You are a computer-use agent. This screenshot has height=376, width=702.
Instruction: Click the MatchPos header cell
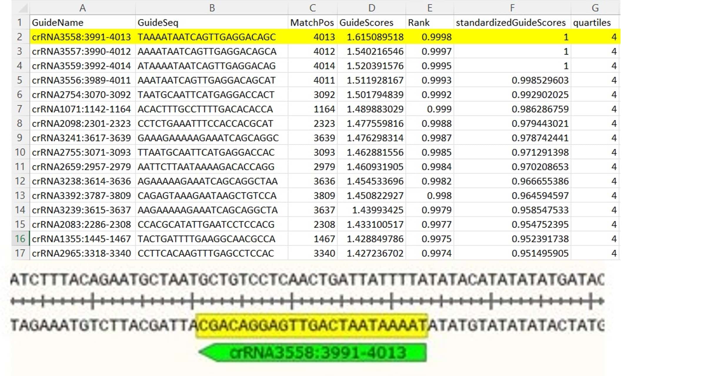(313, 22)
